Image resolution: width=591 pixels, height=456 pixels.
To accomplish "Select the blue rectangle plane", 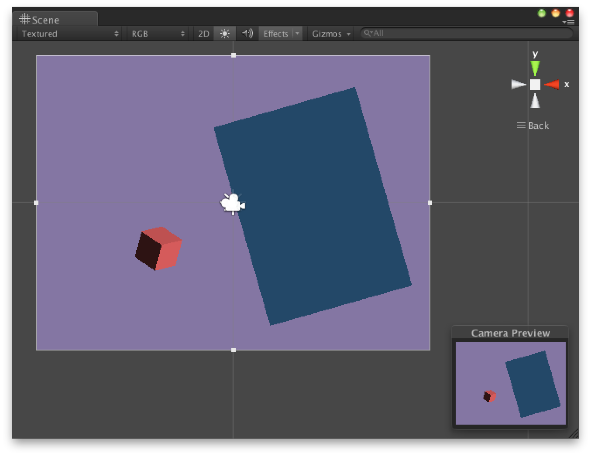I will coord(313,206).
